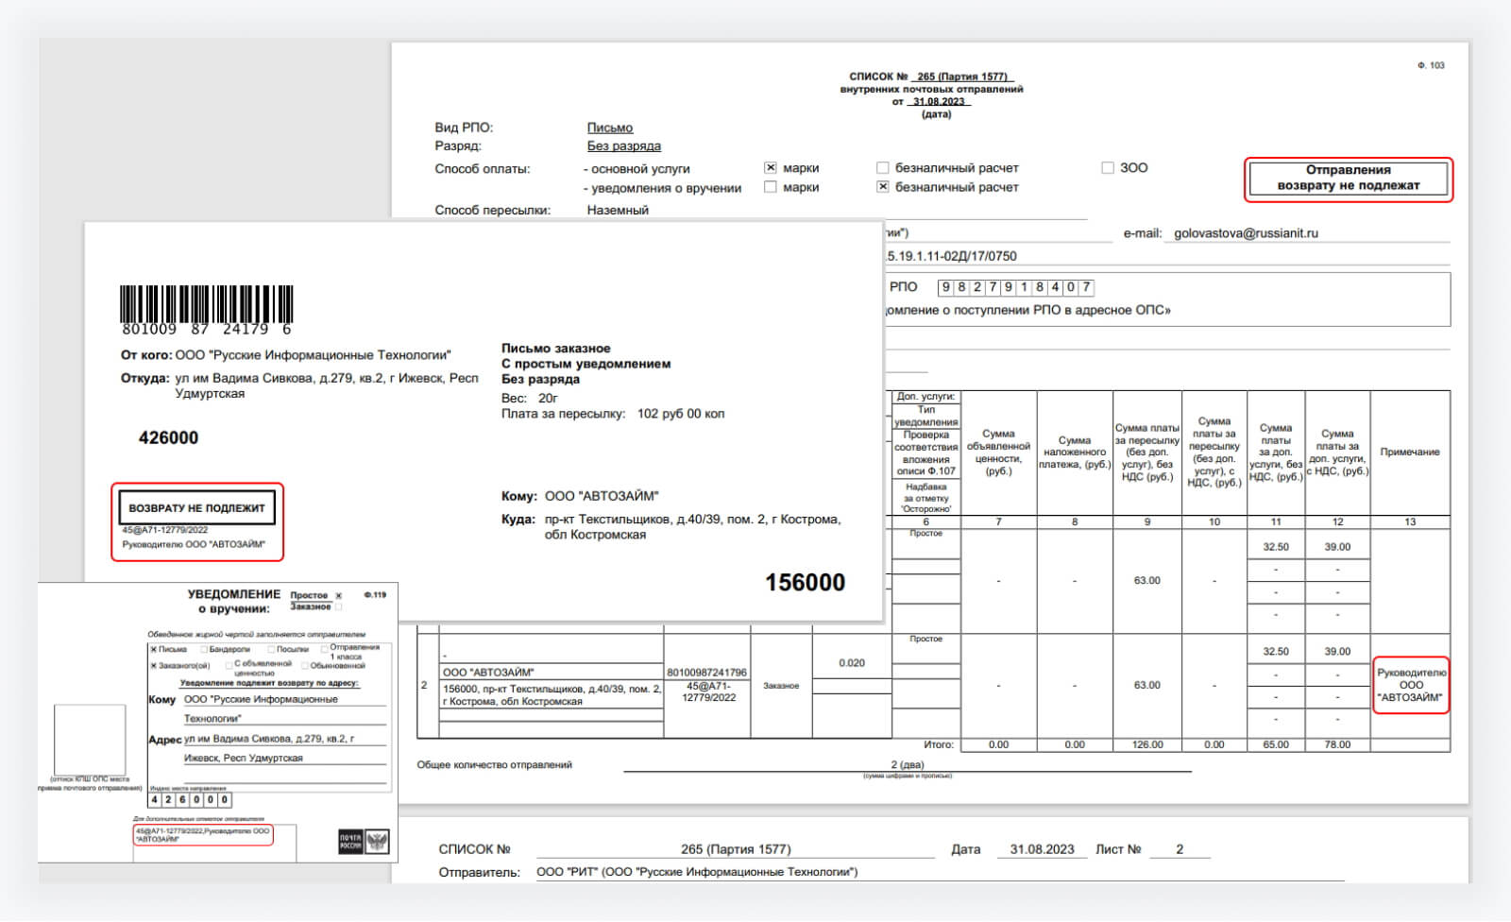
Task: Click the 426000 index boxes on the notice
Action: [190, 799]
